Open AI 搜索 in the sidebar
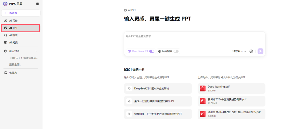The image size is (292, 129). point(21,35)
